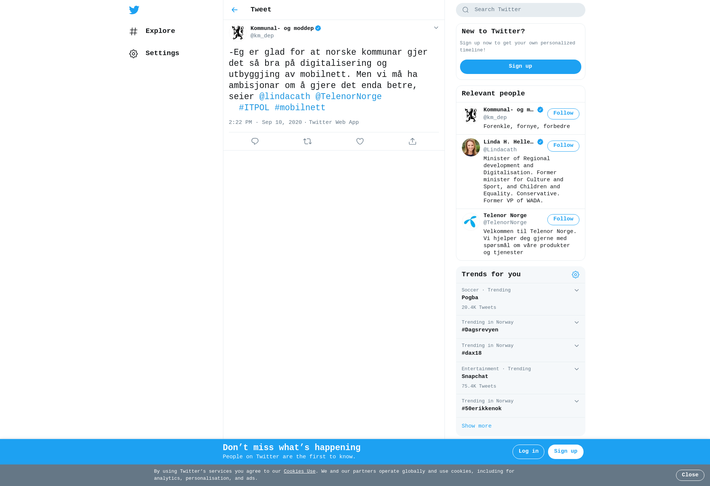Open the Explore menu item
The height and width of the screenshot is (486, 710).
(152, 31)
